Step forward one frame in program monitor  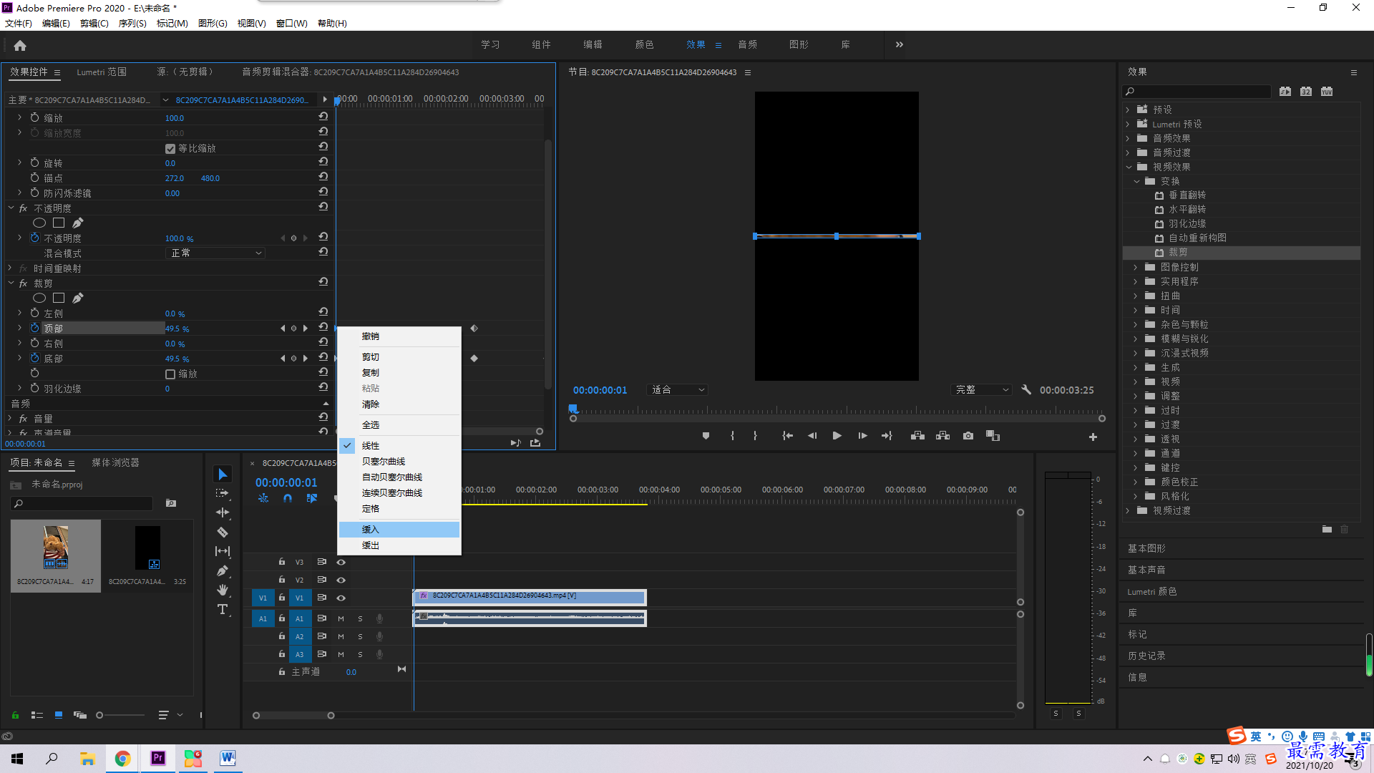point(862,436)
